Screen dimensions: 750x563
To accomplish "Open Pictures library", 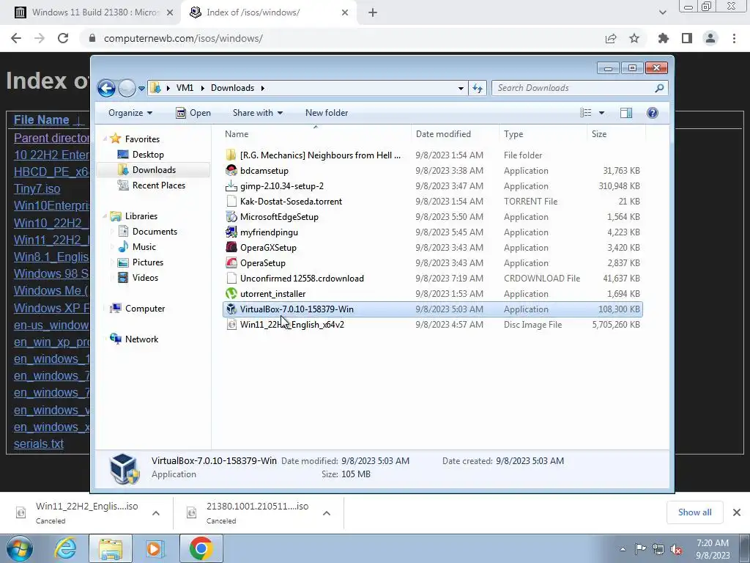I will pyautogui.click(x=148, y=262).
